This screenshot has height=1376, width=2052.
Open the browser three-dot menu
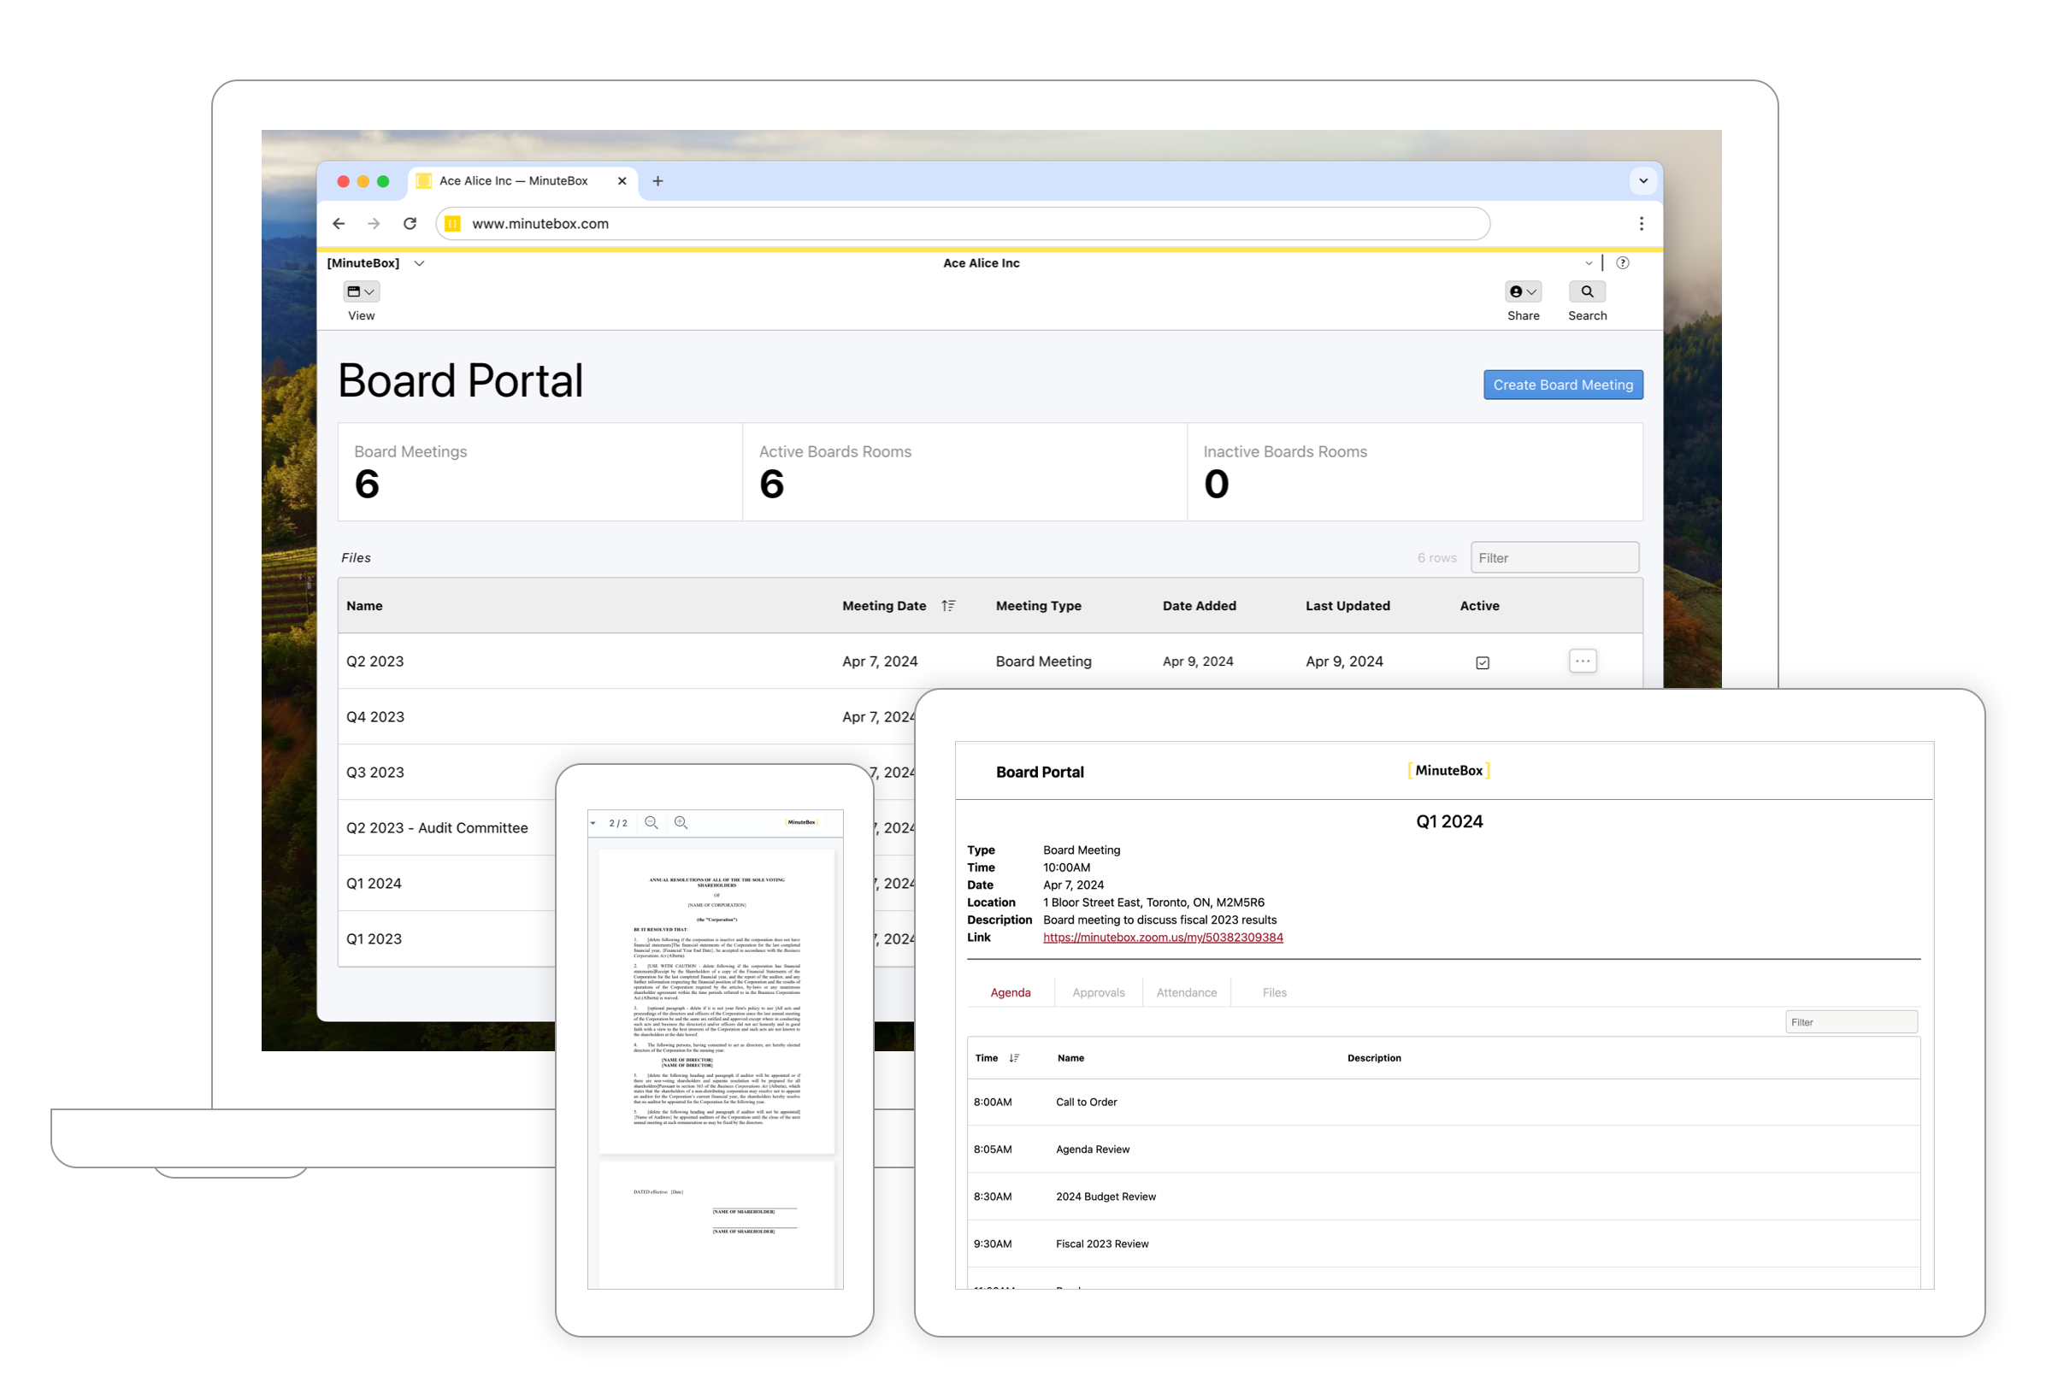[1642, 224]
